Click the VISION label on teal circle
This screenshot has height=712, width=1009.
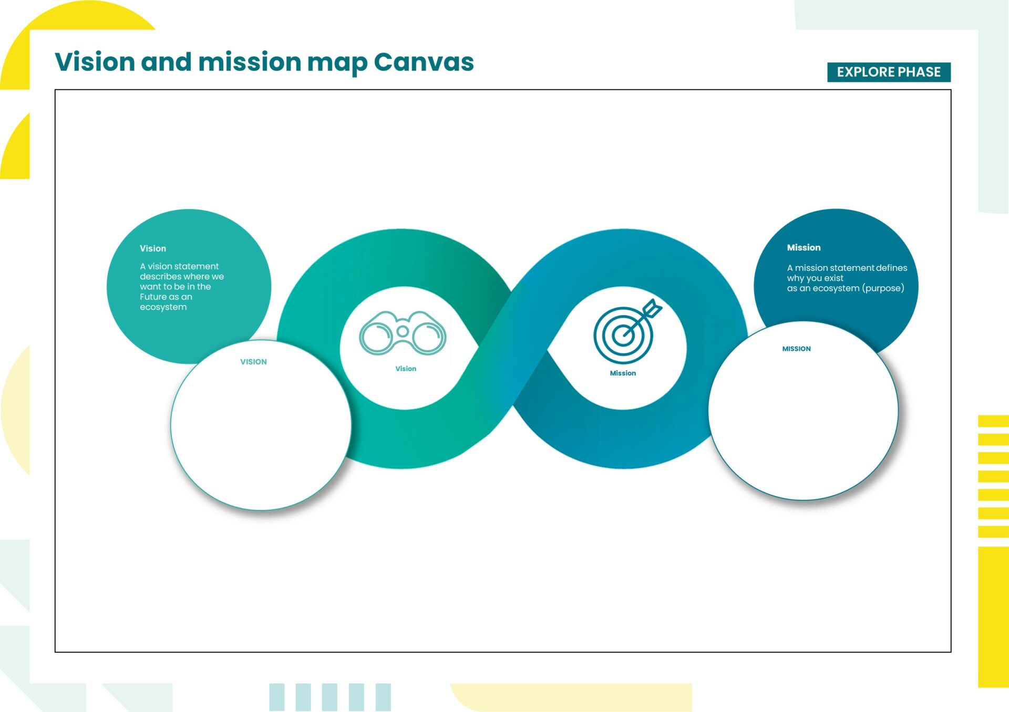tap(253, 362)
